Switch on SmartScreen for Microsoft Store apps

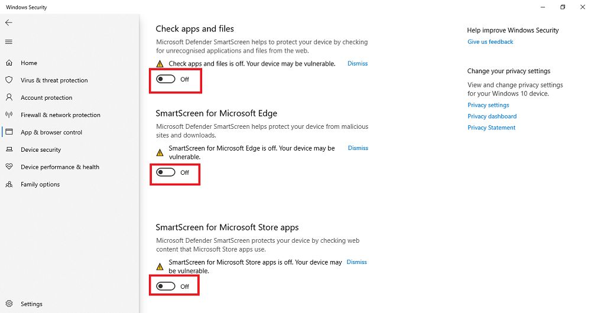[166, 286]
